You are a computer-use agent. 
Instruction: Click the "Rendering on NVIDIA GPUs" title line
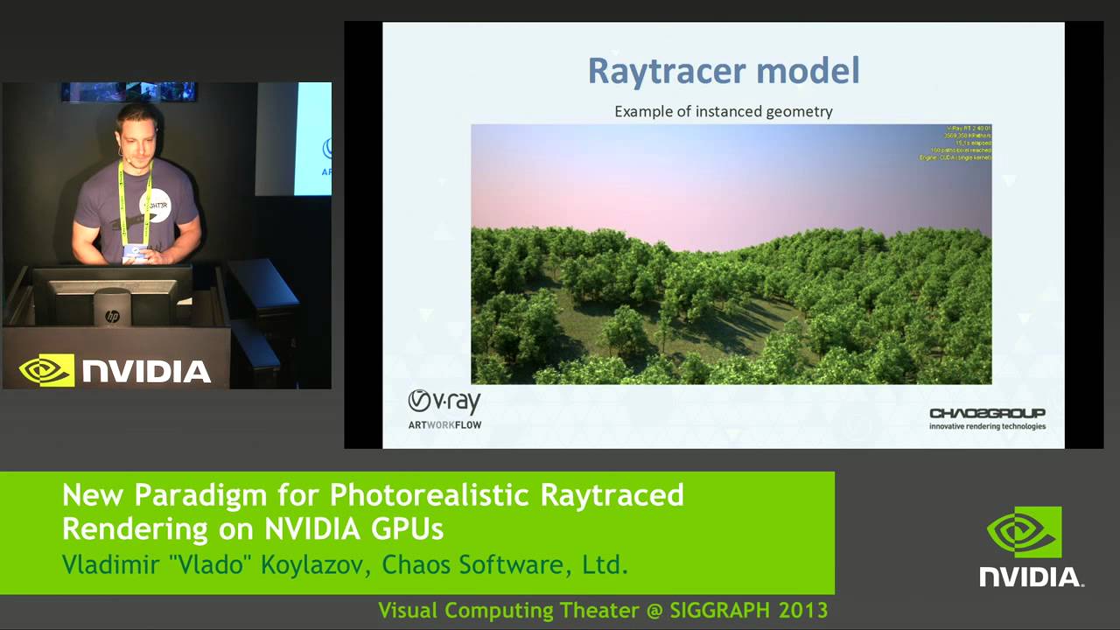252,528
